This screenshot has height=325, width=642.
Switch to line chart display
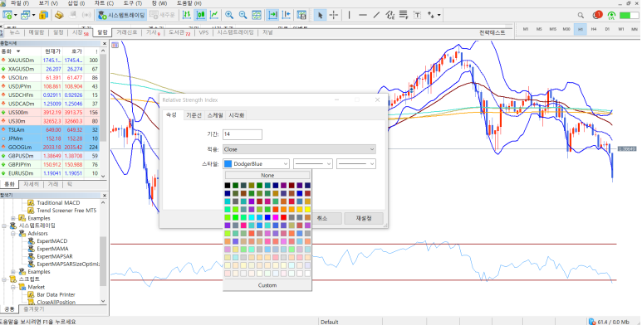click(x=213, y=15)
